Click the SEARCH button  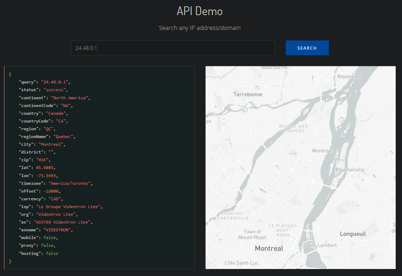tap(307, 48)
